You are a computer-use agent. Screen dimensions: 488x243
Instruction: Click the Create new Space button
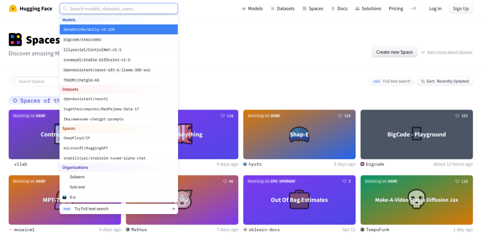pyautogui.click(x=394, y=52)
